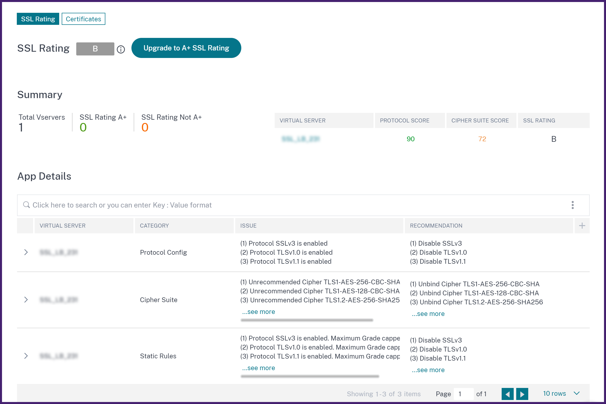This screenshot has width=606, height=404.
Task: Click see more under Static Rules issues
Action: [259, 368]
